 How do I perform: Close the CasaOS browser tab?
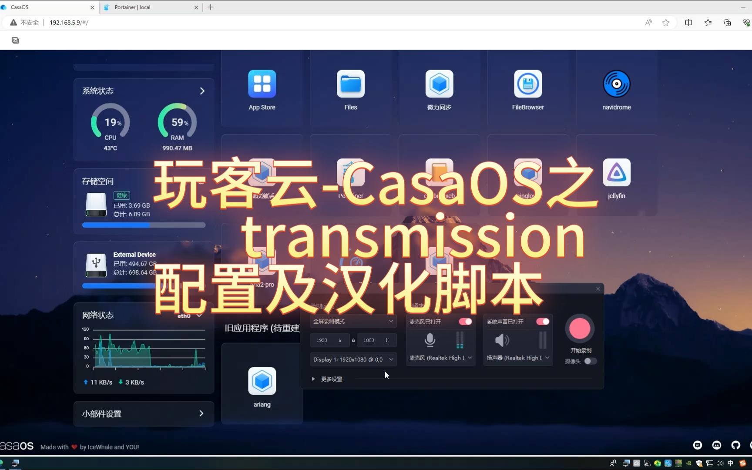tap(92, 7)
